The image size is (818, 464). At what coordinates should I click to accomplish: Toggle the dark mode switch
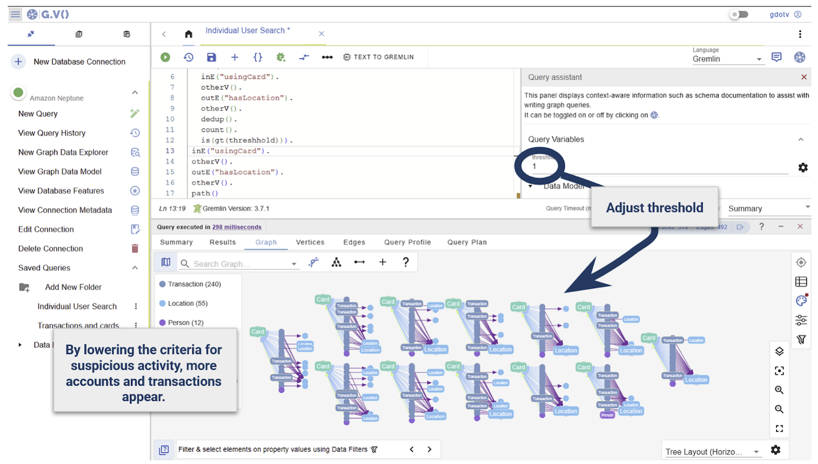coord(739,14)
